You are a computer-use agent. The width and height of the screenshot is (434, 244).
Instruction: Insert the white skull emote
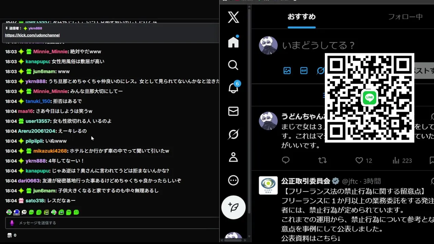tap(24, 212)
